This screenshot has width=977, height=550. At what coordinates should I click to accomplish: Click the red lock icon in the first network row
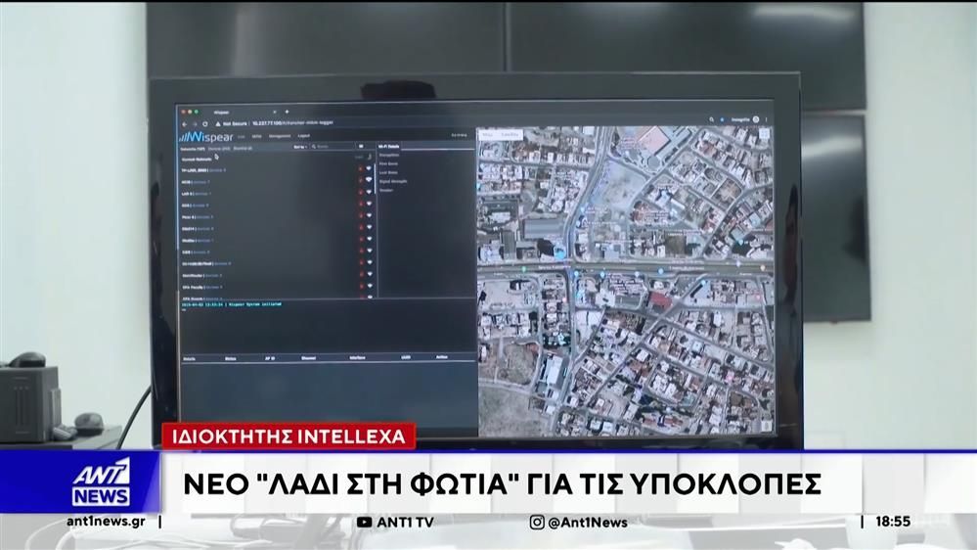tap(359, 169)
